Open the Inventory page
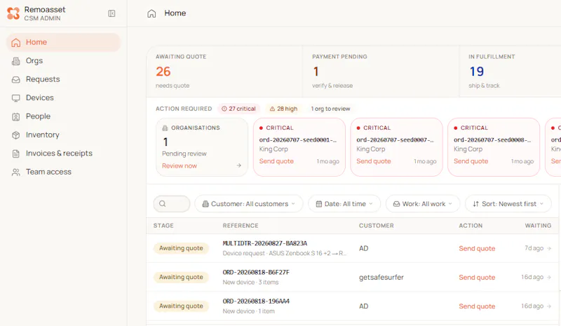 pyautogui.click(x=63, y=135)
